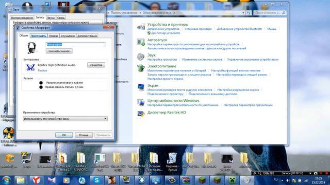
Task: Open Связь tab in Звук window
Action: pos(61,18)
